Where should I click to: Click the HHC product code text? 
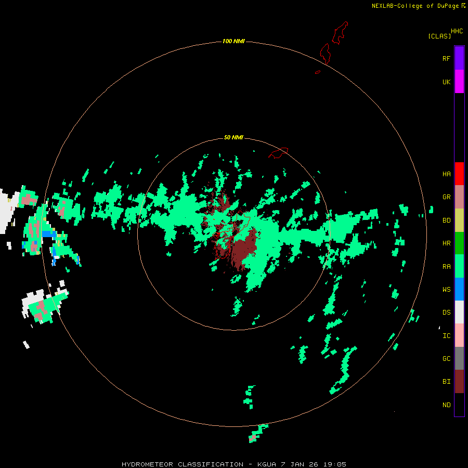click(x=457, y=31)
